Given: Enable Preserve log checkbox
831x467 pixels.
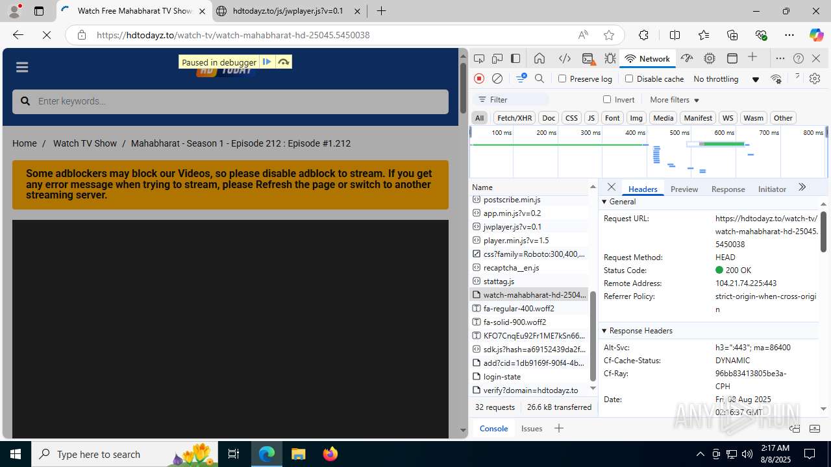Looking at the screenshot, I should (x=562, y=78).
